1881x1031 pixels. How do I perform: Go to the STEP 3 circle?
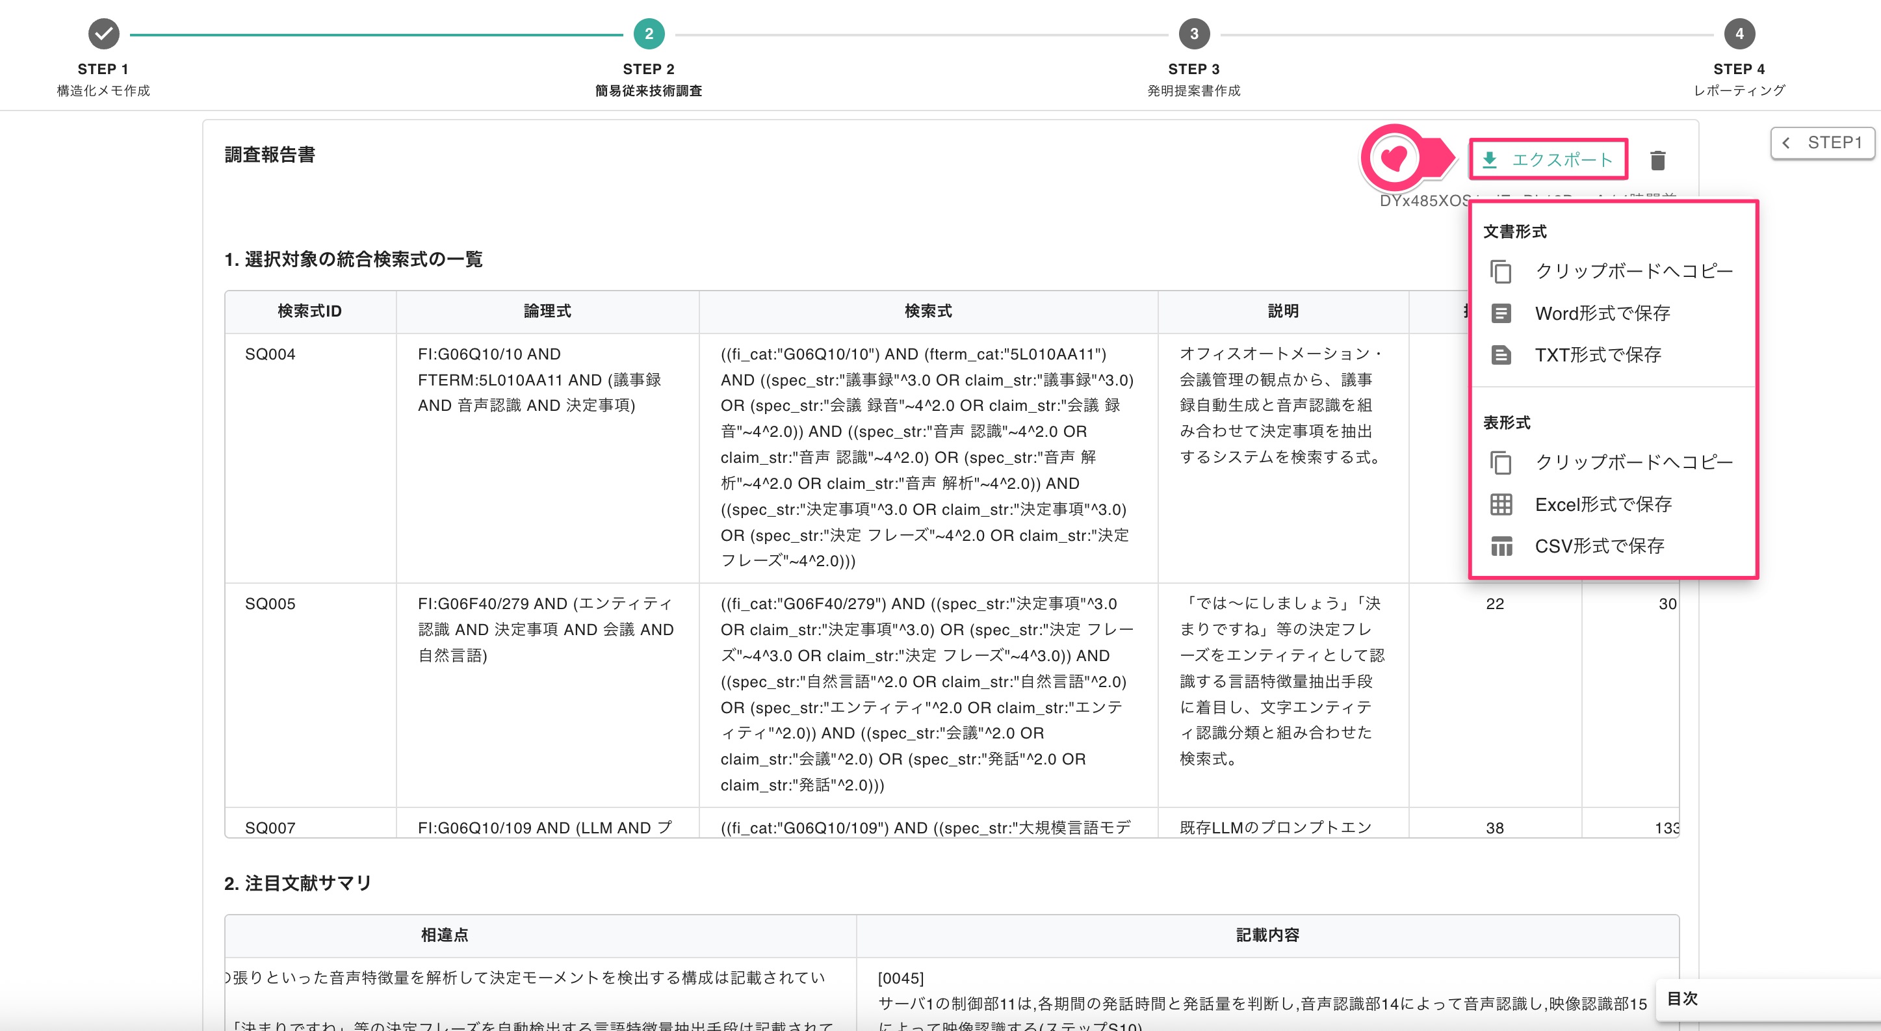pos(1194,34)
